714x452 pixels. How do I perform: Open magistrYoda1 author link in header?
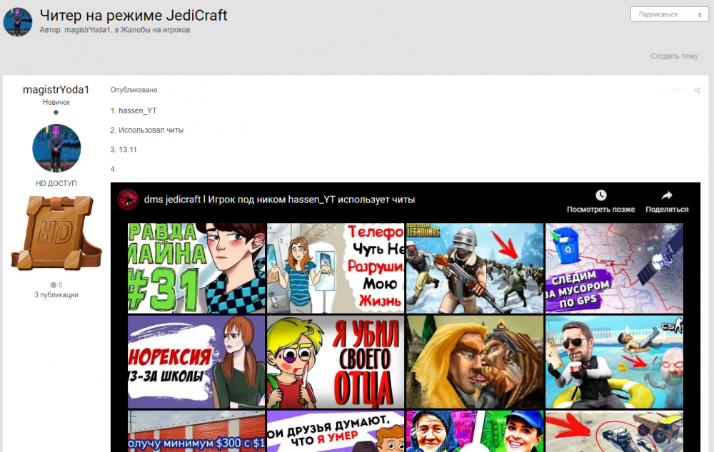pyautogui.click(x=88, y=30)
